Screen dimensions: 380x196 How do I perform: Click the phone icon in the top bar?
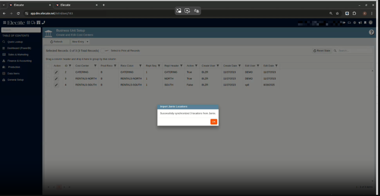point(43,22)
